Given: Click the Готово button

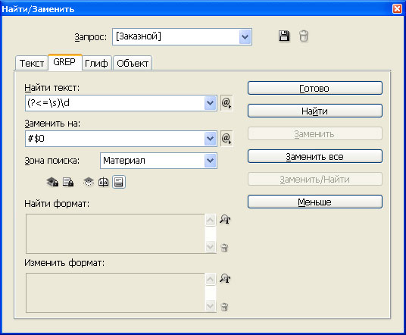Looking at the screenshot, I should (x=314, y=89).
